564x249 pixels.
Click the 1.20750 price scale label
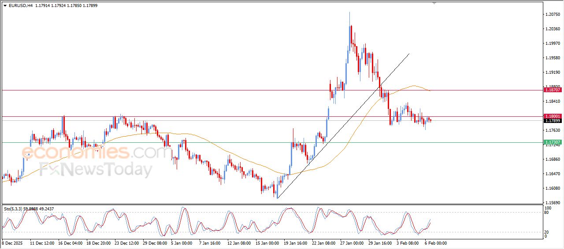pos(553,14)
